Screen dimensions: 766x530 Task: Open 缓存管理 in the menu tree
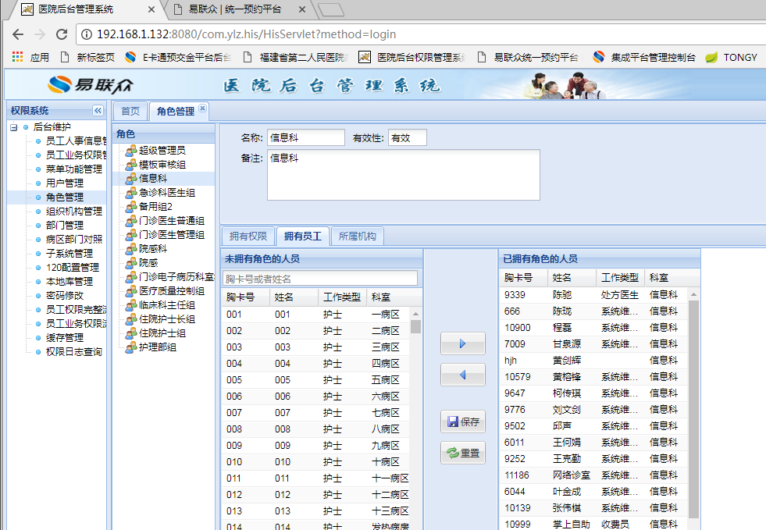(x=65, y=337)
